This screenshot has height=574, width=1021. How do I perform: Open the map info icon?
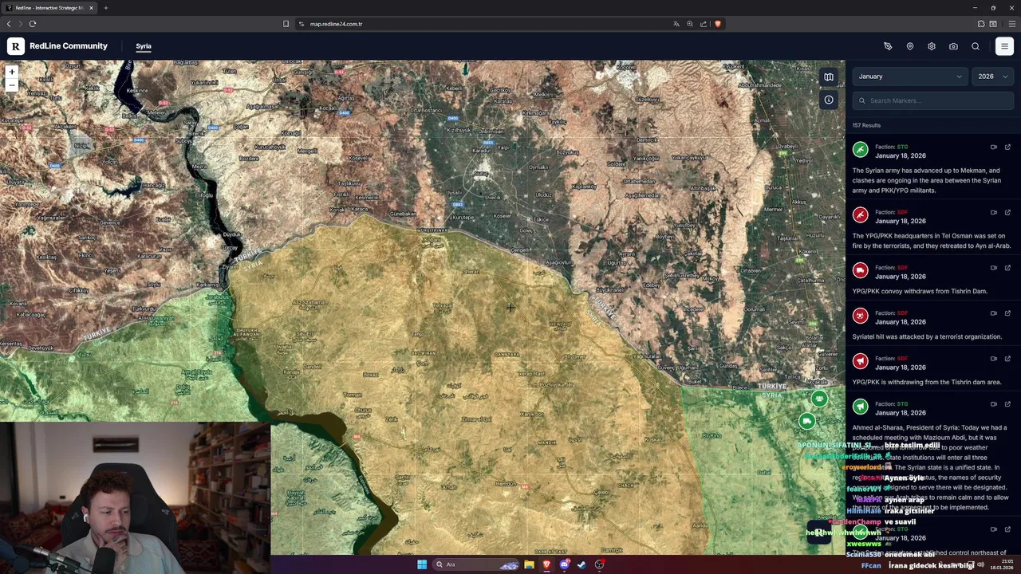tap(829, 100)
